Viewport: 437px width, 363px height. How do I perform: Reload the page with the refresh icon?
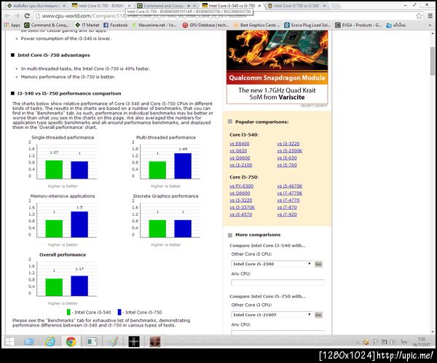click(x=27, y=16)
